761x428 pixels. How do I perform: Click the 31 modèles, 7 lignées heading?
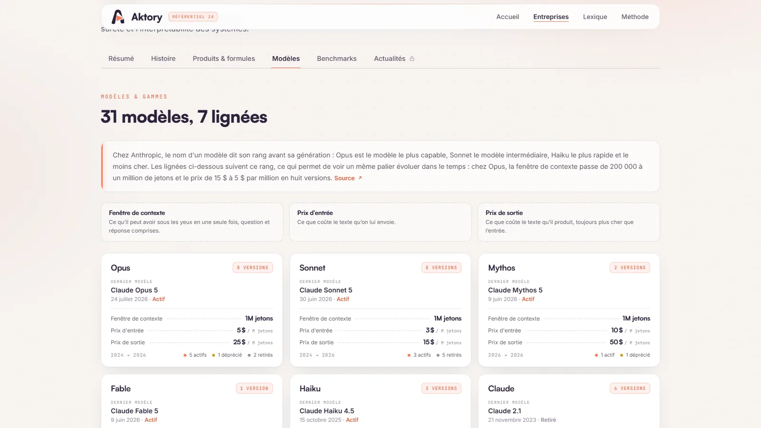click(184, 117)
